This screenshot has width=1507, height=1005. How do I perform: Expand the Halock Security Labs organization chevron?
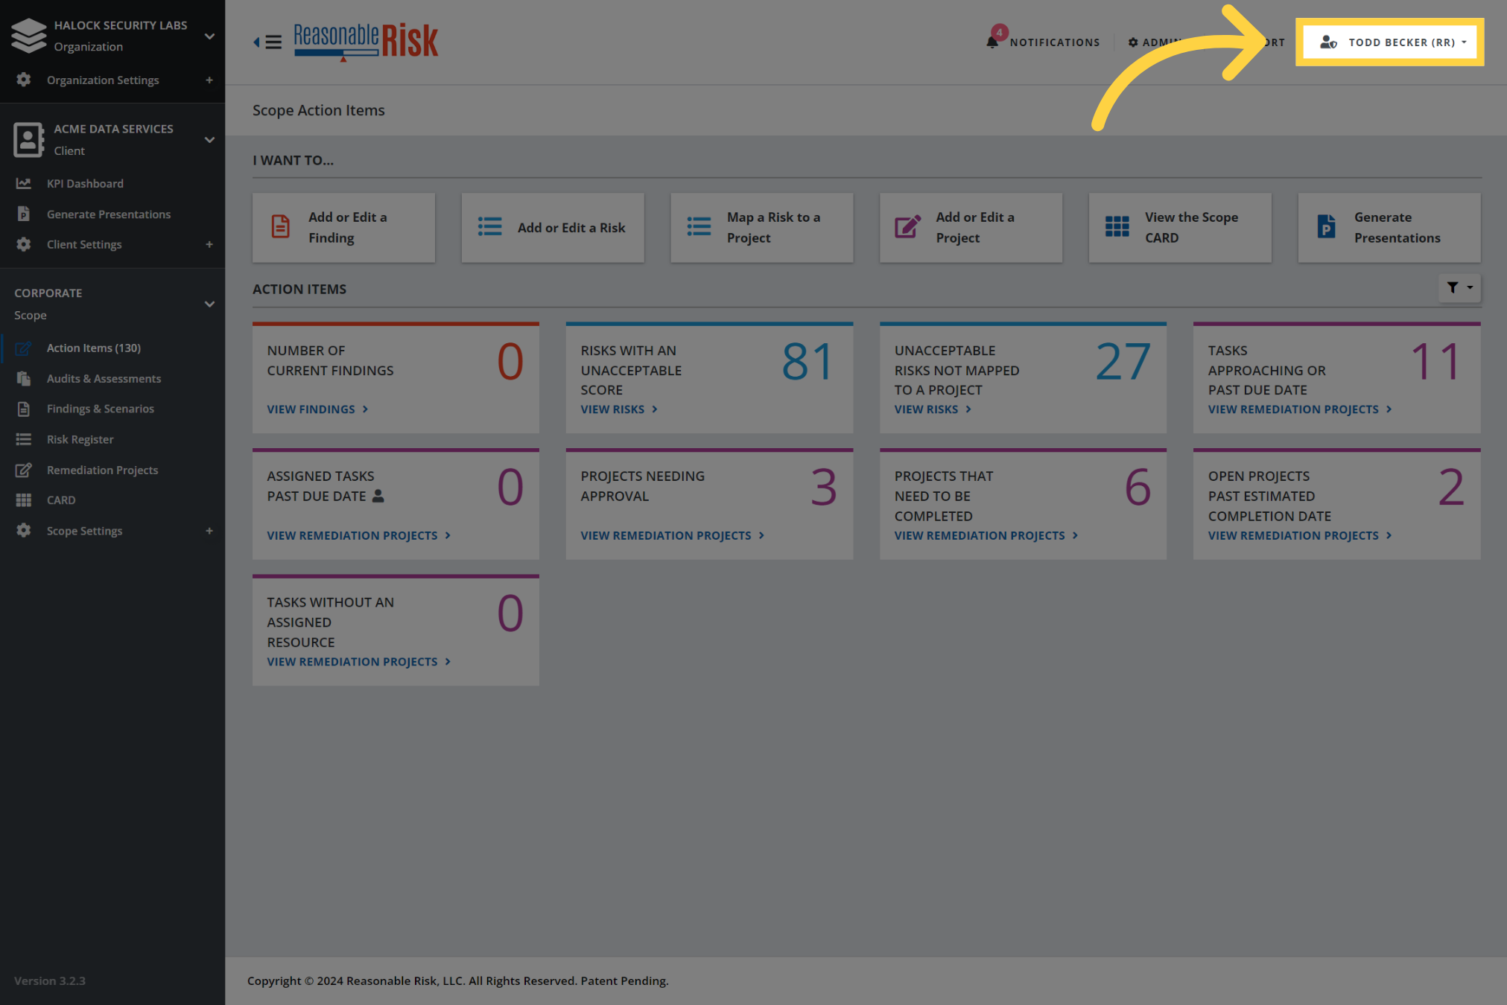coord(209,36)
